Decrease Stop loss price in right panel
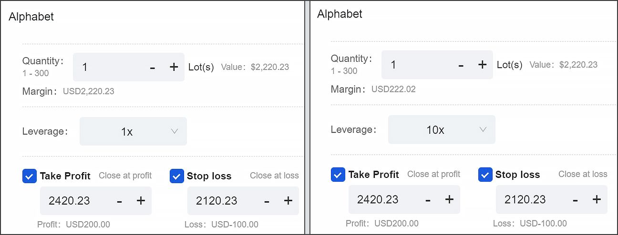The height and width of the screenshot is (235, 618). [576, 200]
